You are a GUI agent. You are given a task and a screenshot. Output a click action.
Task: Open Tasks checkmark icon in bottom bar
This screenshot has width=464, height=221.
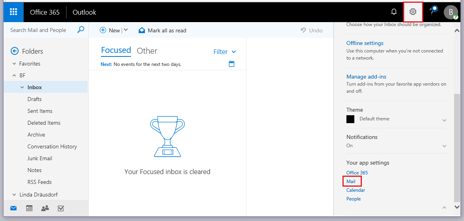(x=61, y=208)
